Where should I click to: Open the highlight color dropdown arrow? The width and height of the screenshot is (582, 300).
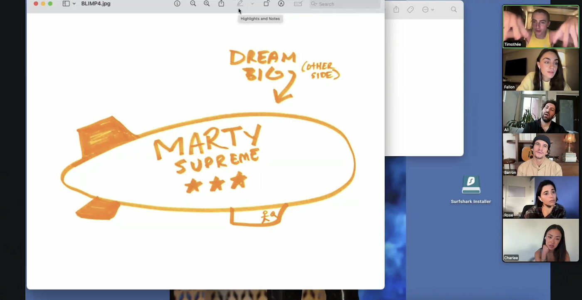click(x=252, y=4)
